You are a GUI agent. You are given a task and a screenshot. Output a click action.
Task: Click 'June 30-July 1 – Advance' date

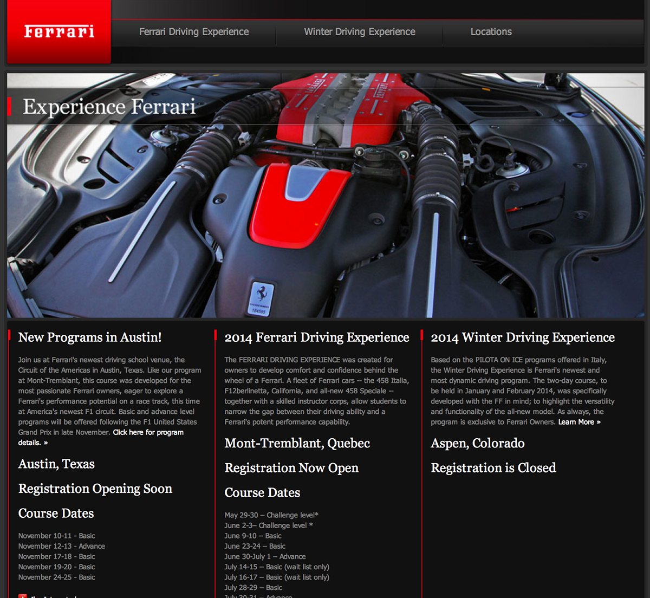tap(265, 556)
